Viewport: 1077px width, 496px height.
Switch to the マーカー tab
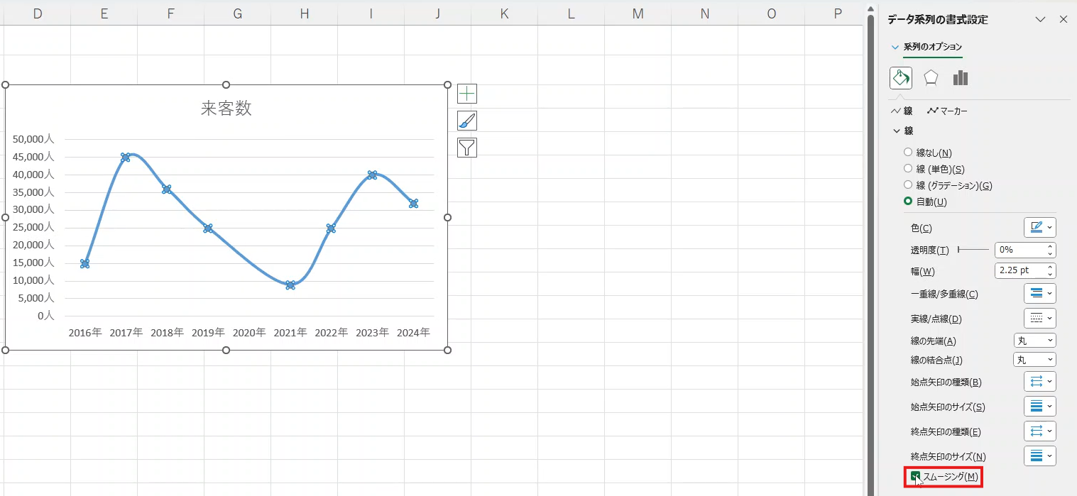pyautogui.click(x=947, y=111)
